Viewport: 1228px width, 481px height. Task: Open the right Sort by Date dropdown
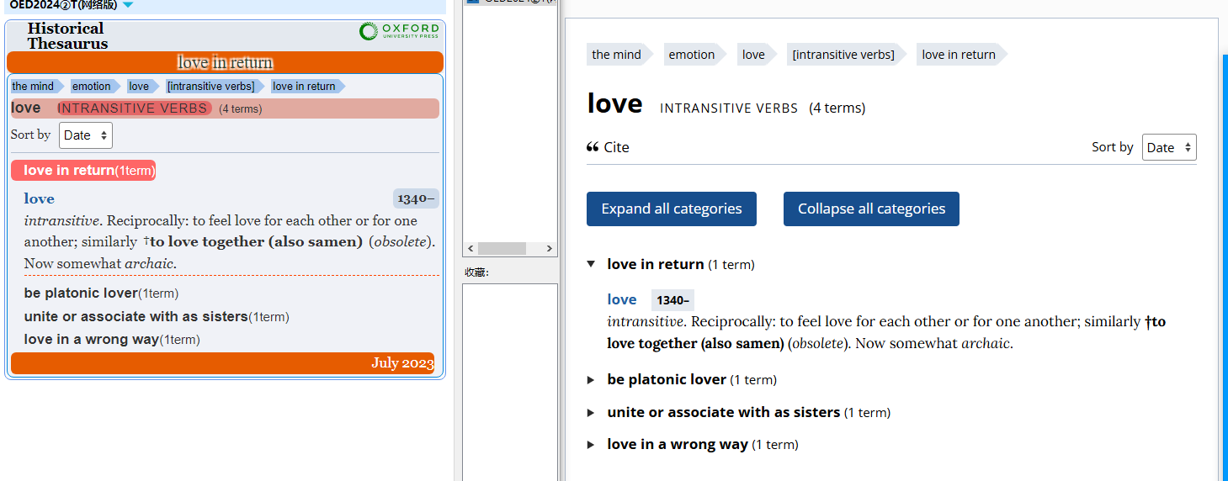pos(1169,147)
